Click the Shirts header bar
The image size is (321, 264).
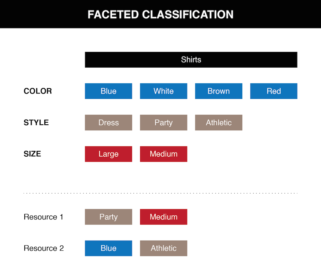[191, 60]
